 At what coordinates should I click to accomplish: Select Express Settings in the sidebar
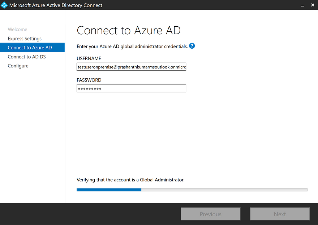25,39
